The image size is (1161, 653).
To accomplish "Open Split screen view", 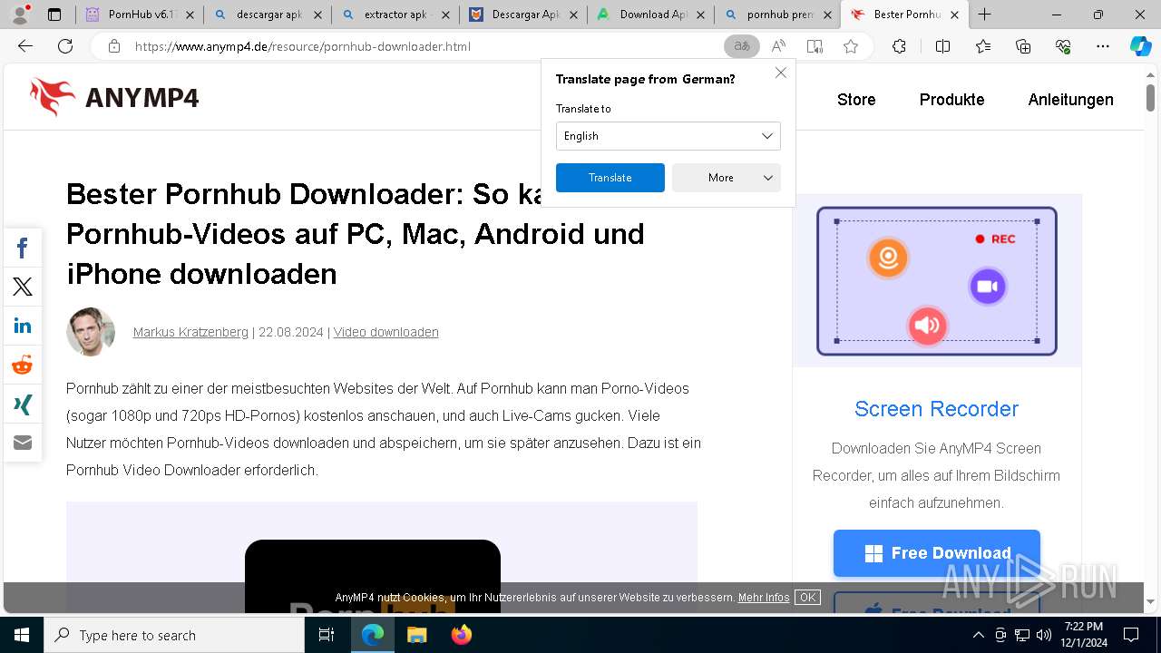I will 942,46.
